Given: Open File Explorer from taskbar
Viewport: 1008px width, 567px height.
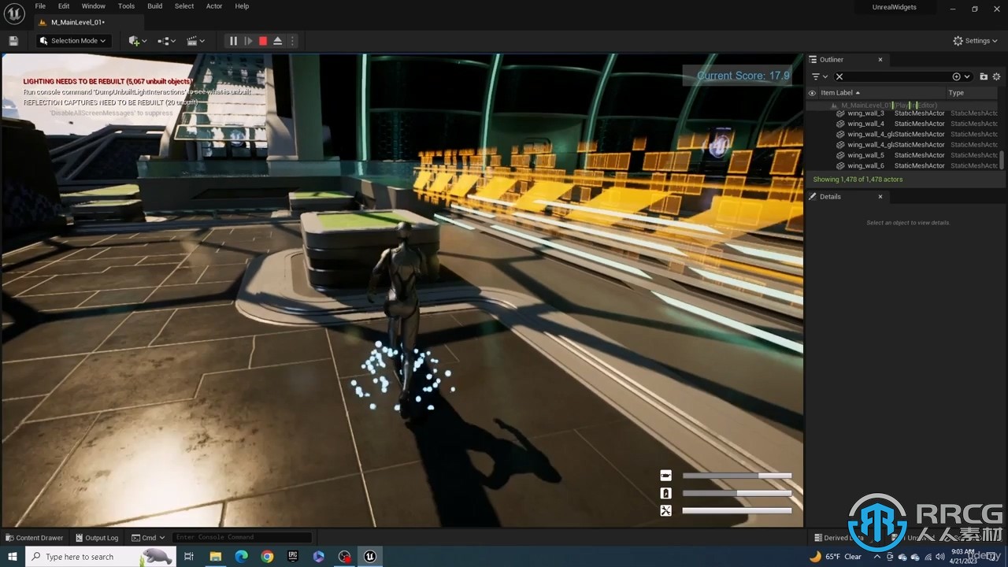Looking at the screenshot, I should 215,557.
